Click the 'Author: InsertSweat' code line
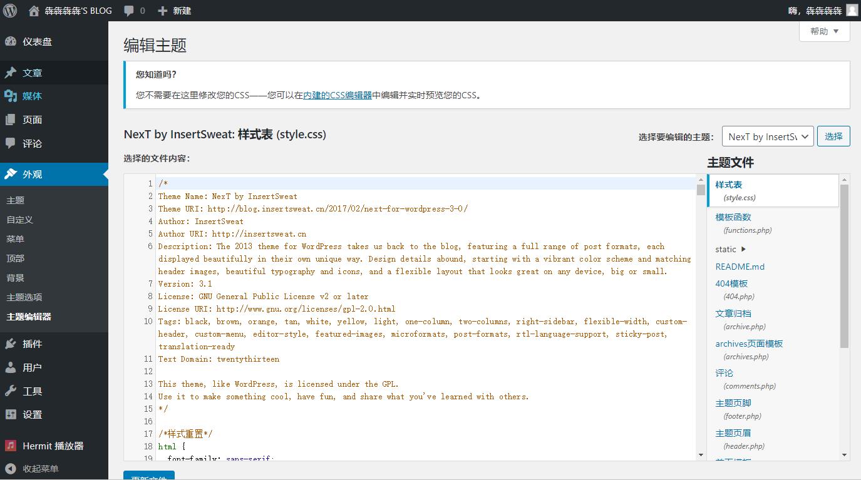The height and width of the screenshot is (480, 861). coord(201,221)
